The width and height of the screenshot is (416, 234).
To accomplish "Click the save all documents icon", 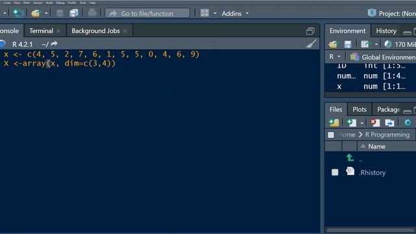I will [x=73, y=13].
